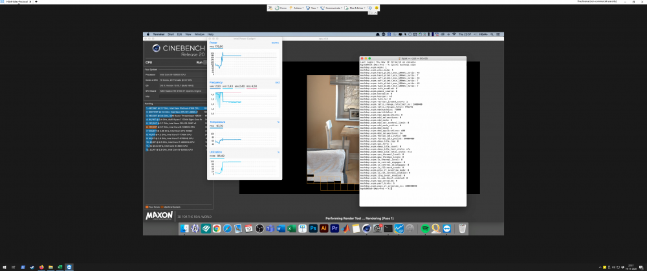Launch Photoshop from the dock
The image size is (647, 271).
(313, 228)
